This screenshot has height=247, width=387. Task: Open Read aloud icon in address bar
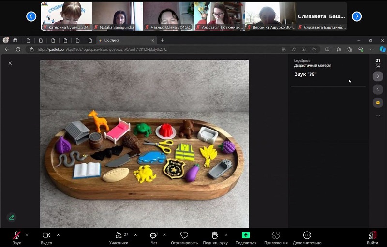pos(294,50)
